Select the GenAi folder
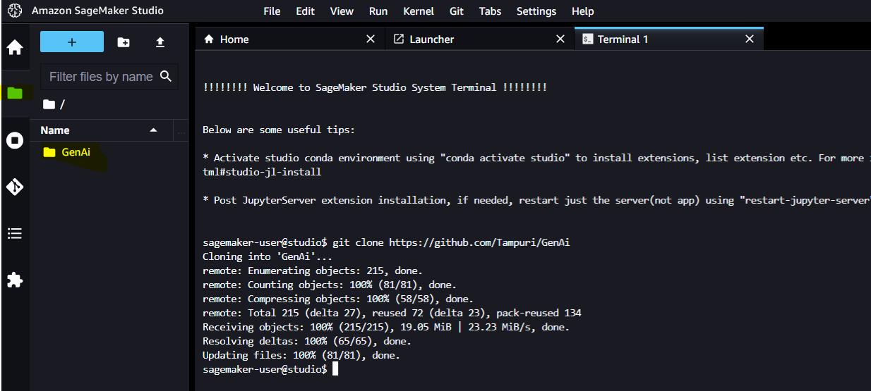The width and height of the screenshot is (871, 391). point(76,151)
